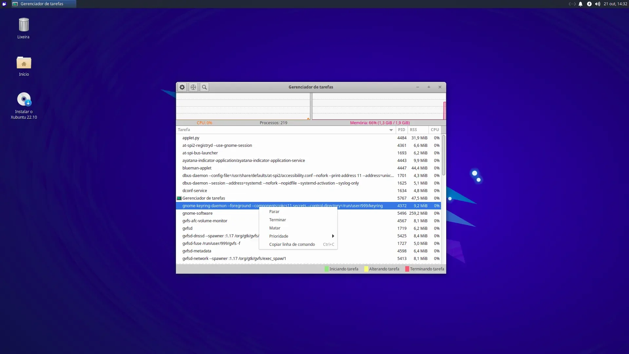Click the 259,2 MiB RSS value
The width and height of the screenshot is (629, 354).
click(418, 213)
